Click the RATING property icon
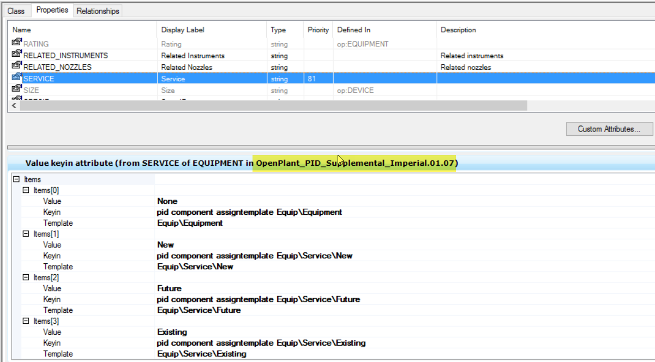Screen dimensions: 655x362 click(16, 44)
